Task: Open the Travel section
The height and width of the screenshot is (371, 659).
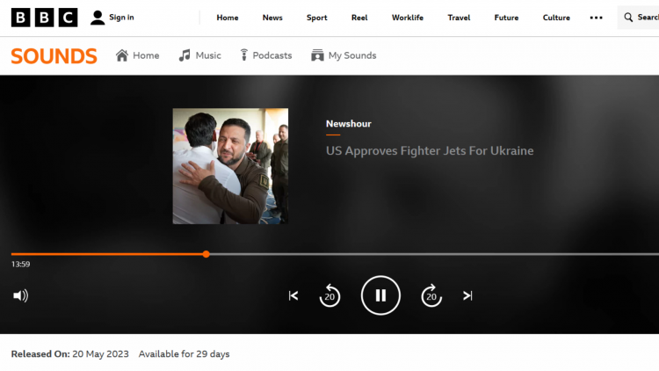Action: click(459, 18)
